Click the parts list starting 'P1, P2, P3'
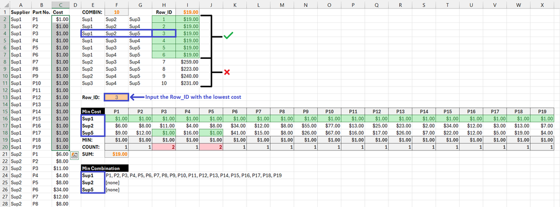 [194, 176]
